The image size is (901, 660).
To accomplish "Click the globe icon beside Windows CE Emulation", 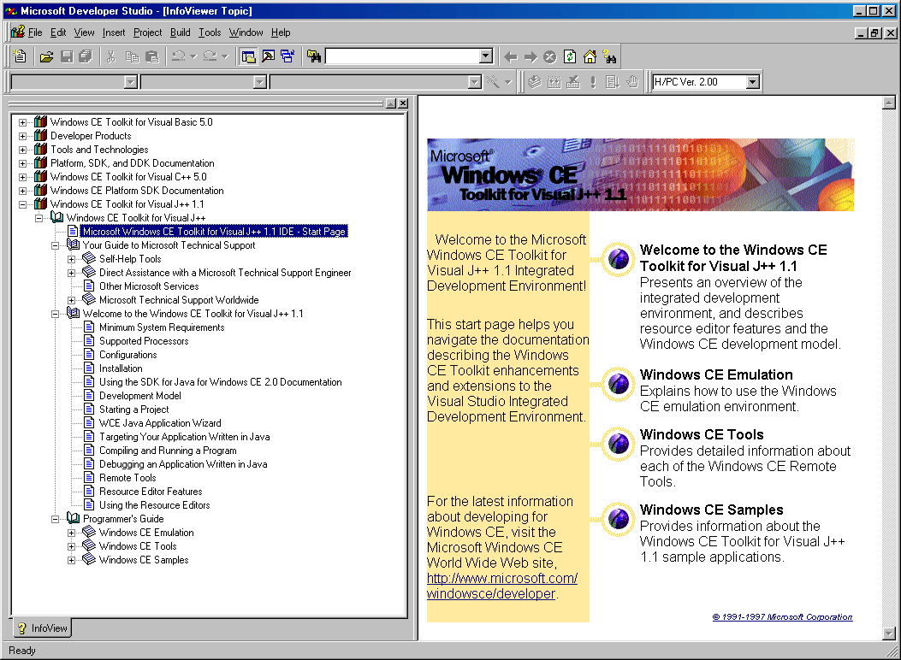I will (619, 383).
